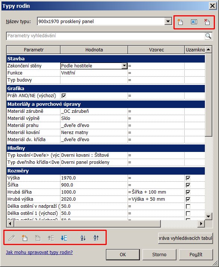Image resolution: width=219 pixels, height=267 pixels.
Task: Select the Hladiny group header
Action: click(106, 148)
